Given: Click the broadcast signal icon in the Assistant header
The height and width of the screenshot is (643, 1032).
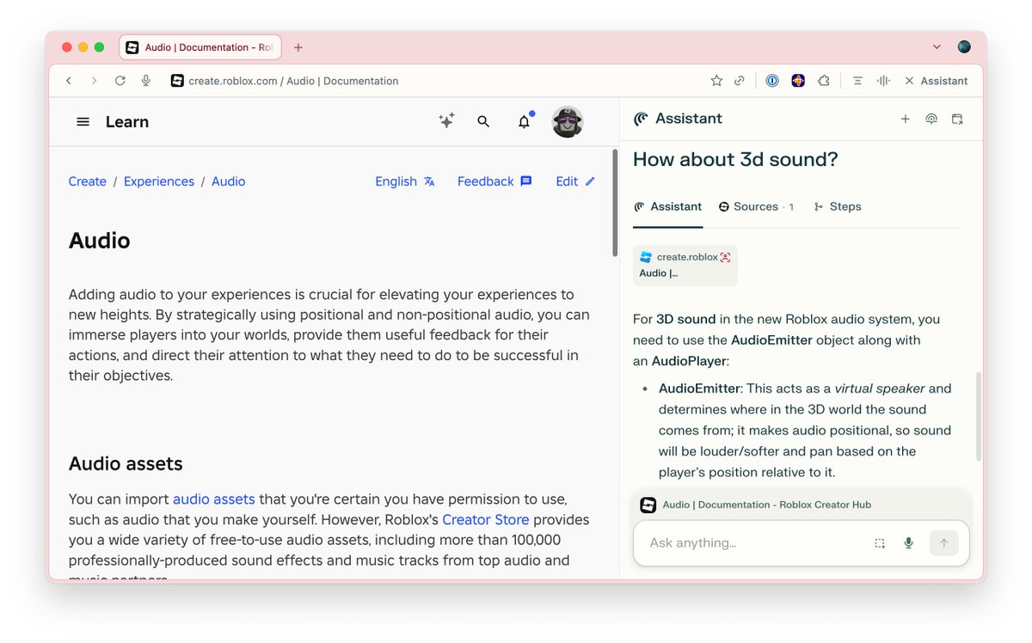Looking at the screenshot, I should (x=931, y=119).
